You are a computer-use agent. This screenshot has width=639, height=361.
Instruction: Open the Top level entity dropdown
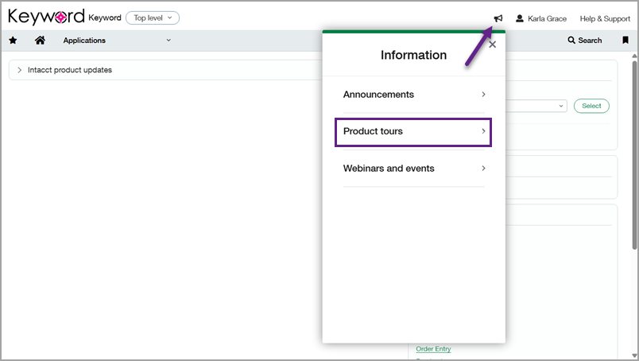[153, 17]
